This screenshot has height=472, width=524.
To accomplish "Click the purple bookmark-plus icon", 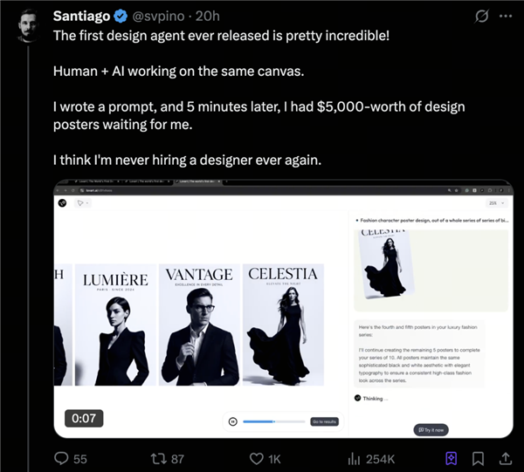I will (452, 458).
